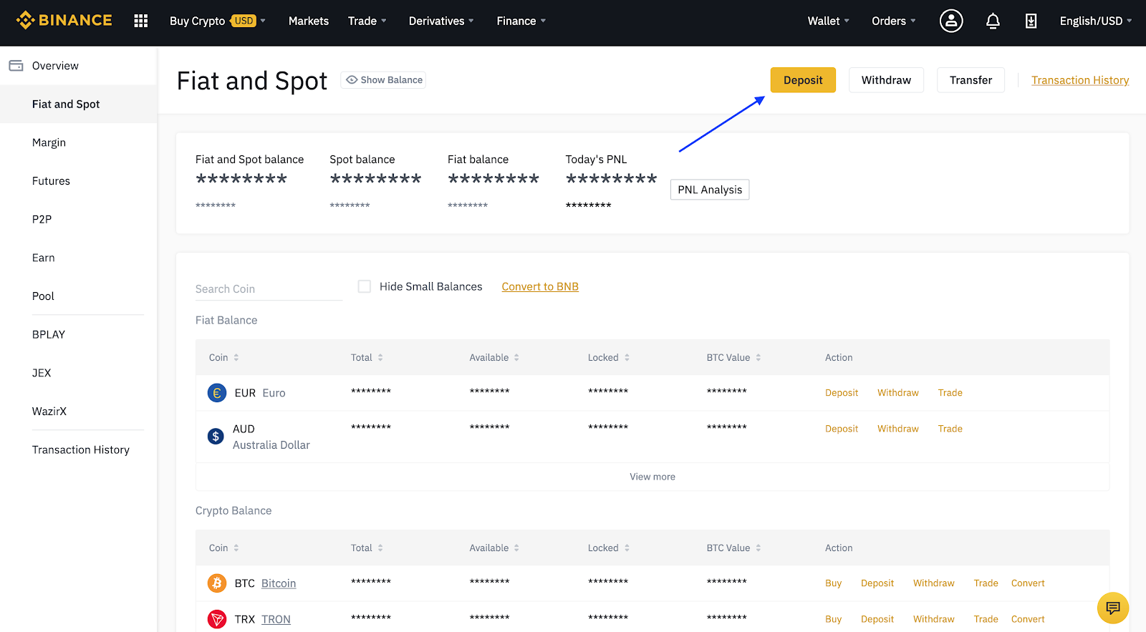Viewport: 1146px width, 632px height.
Task: Click the AUD coin icon
Action: (216, 437)
